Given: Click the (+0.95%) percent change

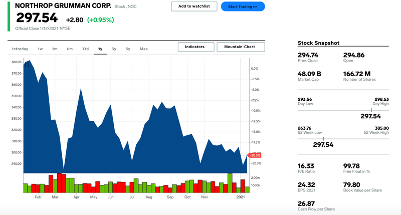Looking at the screenshot, I should click(x=101, y=20).
